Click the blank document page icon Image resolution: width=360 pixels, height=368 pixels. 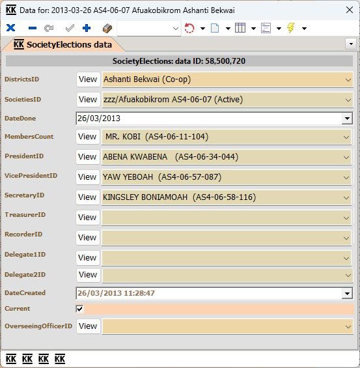pos(215,28)
